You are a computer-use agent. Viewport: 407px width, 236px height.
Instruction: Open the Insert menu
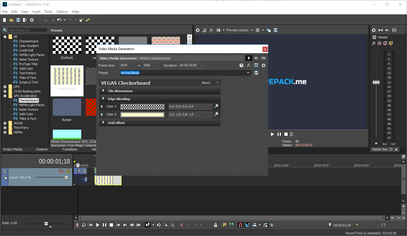[x=36, y=12]
